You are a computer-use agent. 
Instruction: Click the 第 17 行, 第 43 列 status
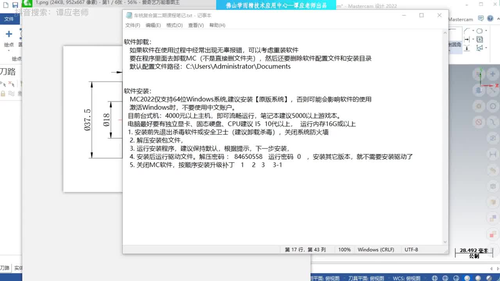tap(305, 250)
